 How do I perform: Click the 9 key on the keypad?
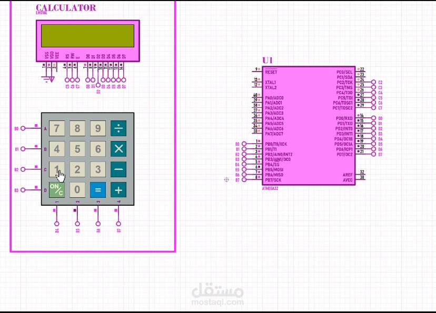point(98,128)
